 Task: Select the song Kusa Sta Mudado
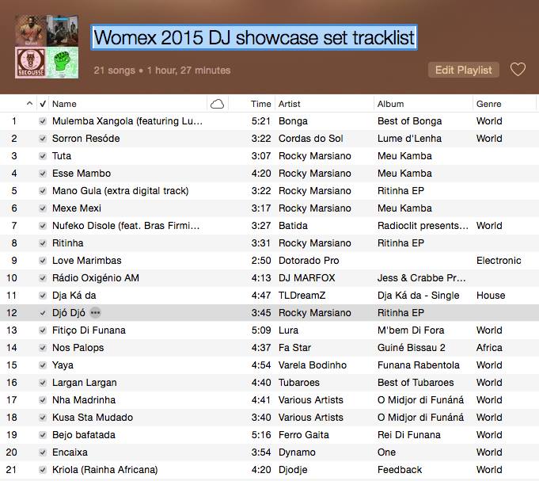point(93,418)
